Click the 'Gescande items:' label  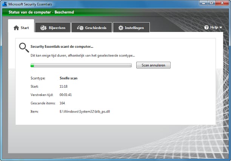click(x=43, y=103)
